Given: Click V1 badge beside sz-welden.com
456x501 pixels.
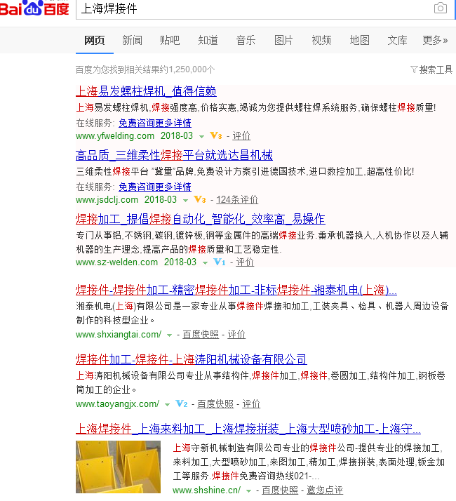Looking at the screenshot, I should tap(220, 262).
